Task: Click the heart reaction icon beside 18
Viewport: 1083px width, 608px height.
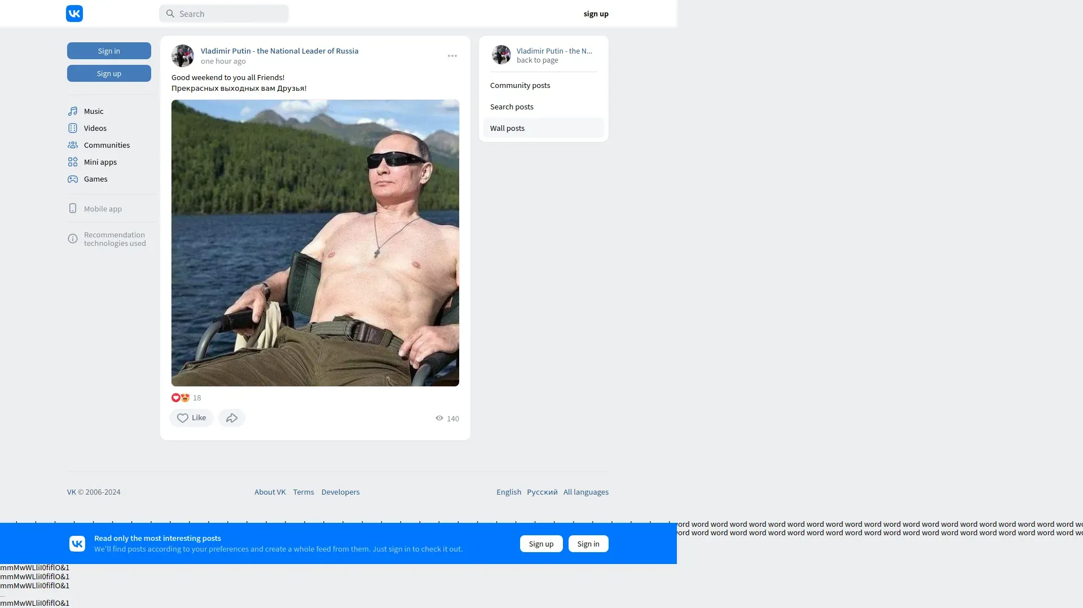Action: [175, 398]
